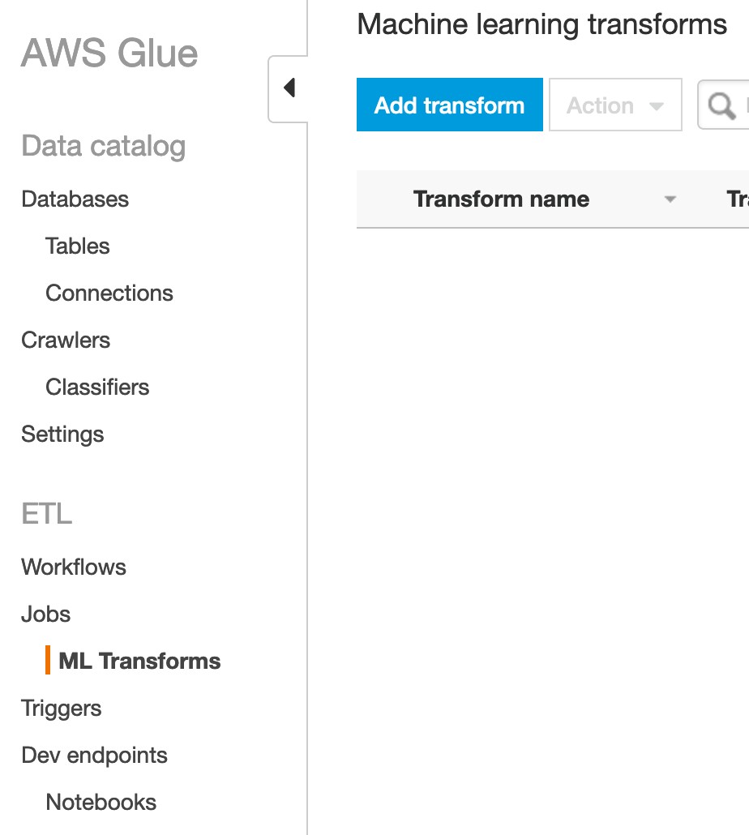This screenshot has height=835, width=749.
Task: Select ML Transforms in sidebar
Action: click(x=139, y=662)
